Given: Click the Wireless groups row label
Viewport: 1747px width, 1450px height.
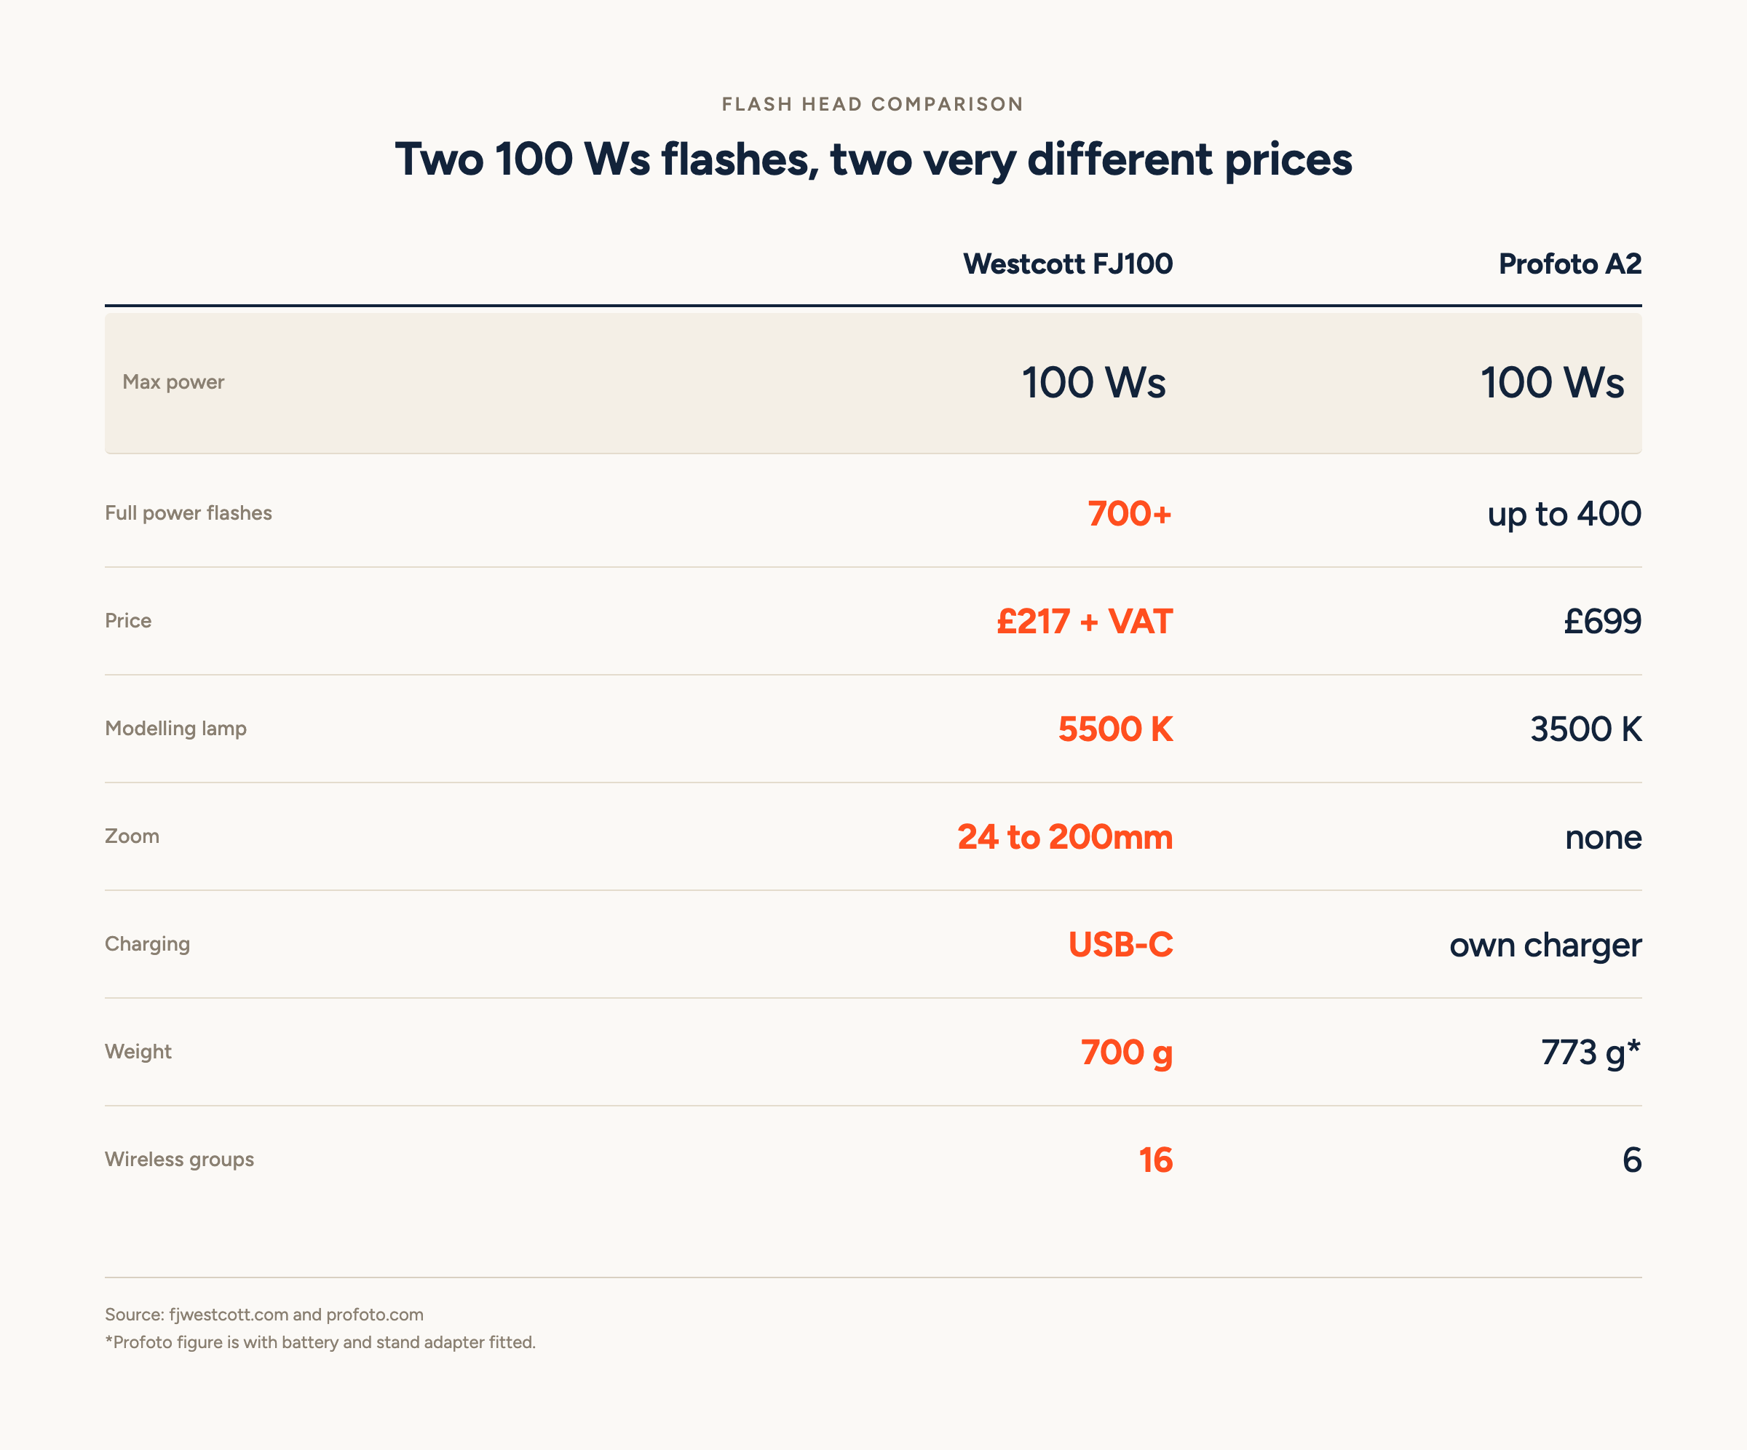Looking at the screenshot, I should pyautogui.click(x=180, y=1160).
